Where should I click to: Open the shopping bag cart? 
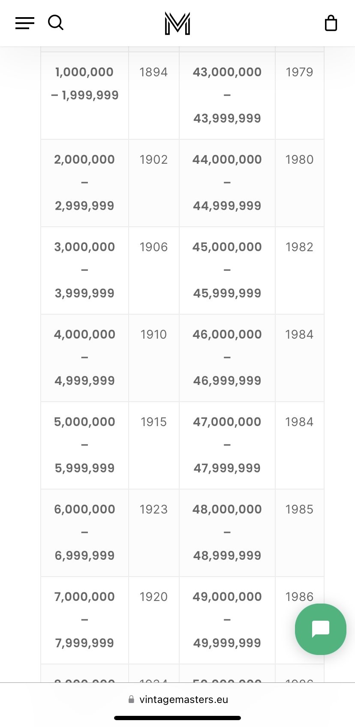point(331,23)
